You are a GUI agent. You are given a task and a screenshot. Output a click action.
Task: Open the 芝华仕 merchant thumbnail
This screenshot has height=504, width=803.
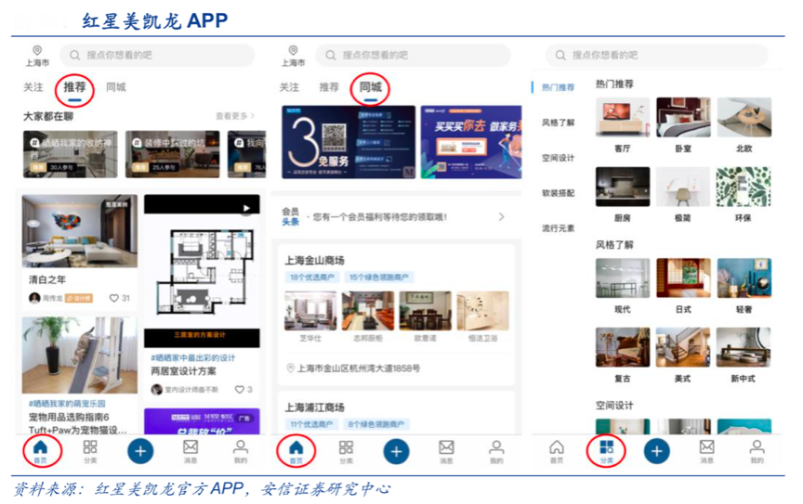click(x=310, y=312)
